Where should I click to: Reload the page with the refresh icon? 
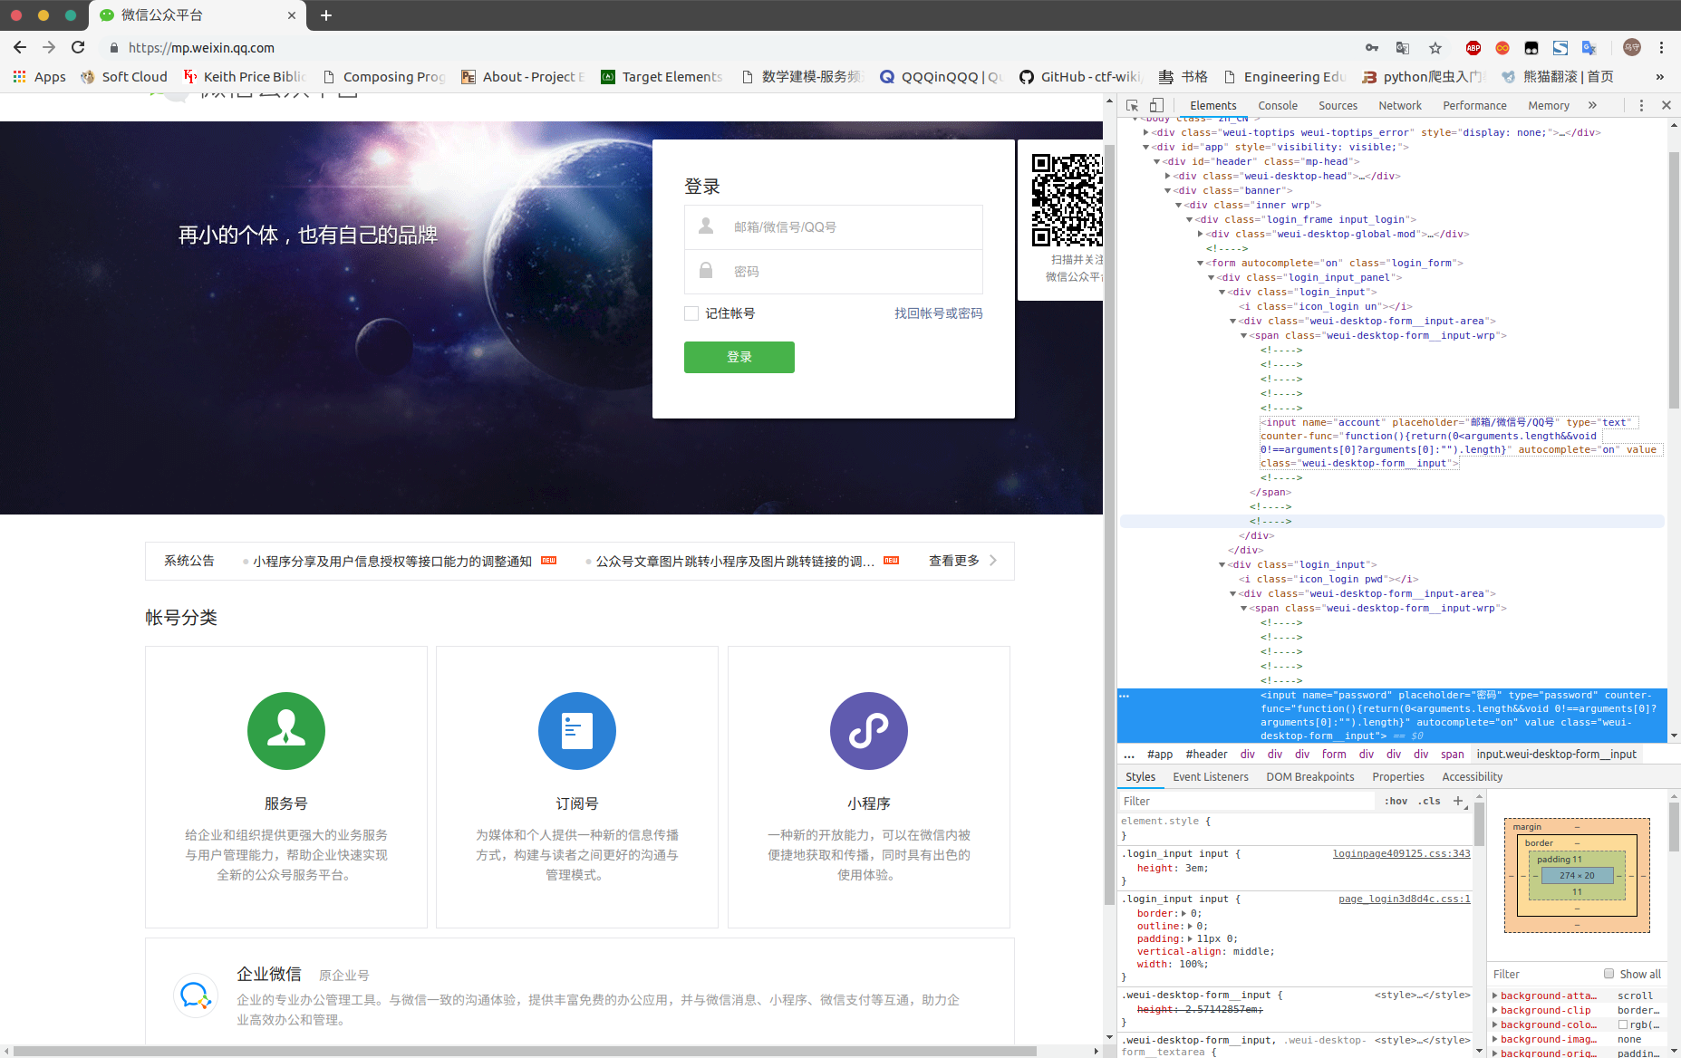pyautogui.click(x=78, y=47)
